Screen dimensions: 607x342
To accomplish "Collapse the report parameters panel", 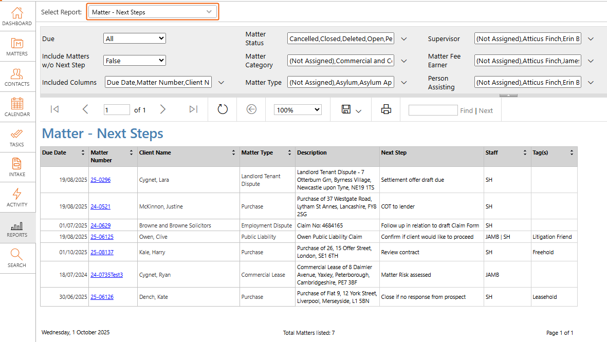I will click(x=508, y=95).
